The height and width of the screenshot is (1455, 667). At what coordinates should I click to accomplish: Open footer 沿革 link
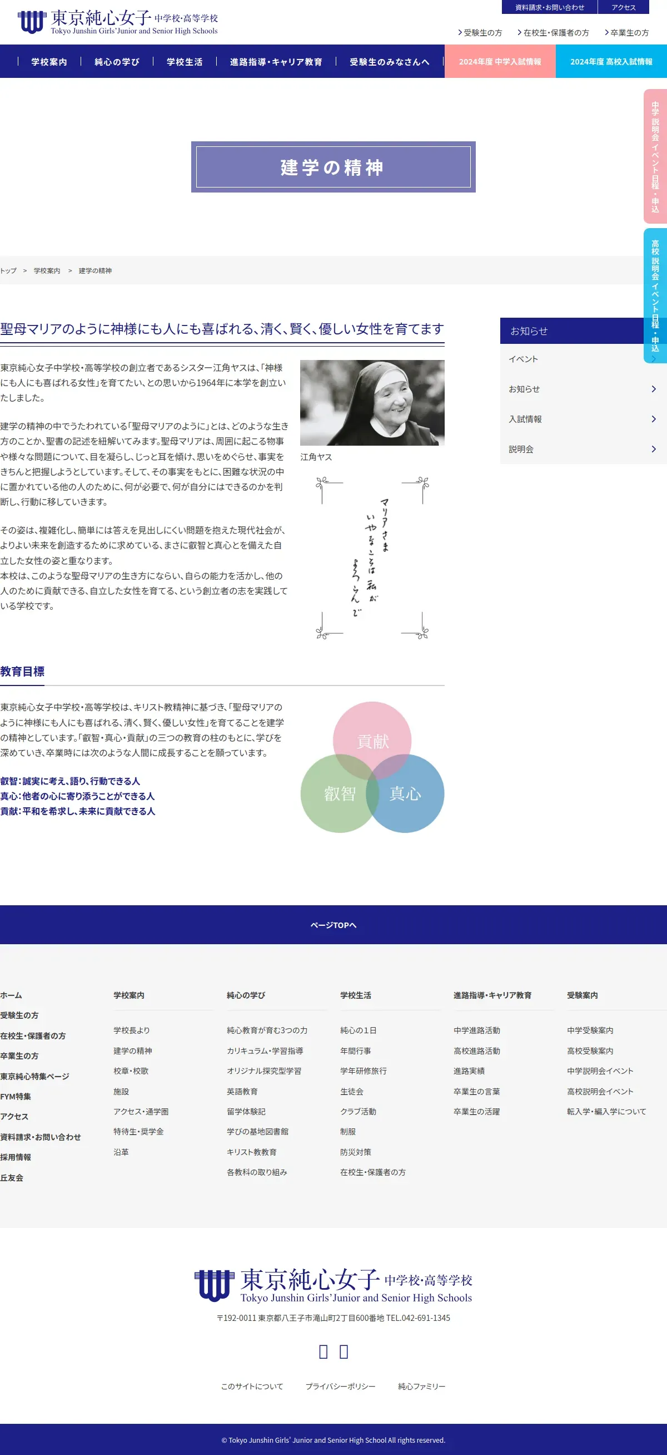pos(121,1152)
